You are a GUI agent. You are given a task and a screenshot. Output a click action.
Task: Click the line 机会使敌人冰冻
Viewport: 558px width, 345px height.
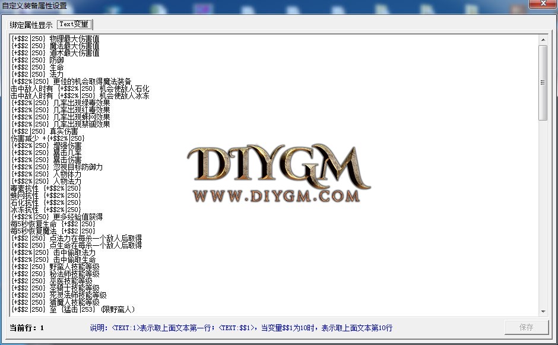(x=80, y=96)
